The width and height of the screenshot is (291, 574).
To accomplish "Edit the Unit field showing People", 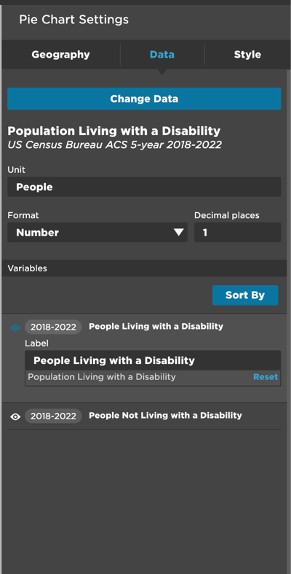I will [144, 187].
